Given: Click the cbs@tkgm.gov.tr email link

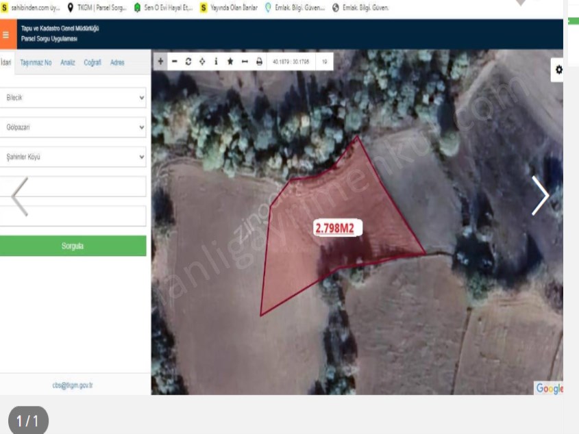Looking at the screenshot, I should (73, 385).
